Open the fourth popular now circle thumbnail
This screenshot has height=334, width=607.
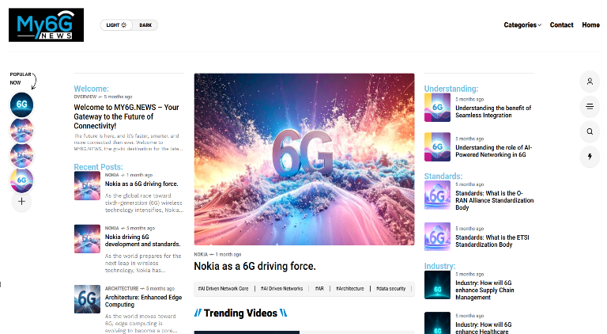click(21, 180)
